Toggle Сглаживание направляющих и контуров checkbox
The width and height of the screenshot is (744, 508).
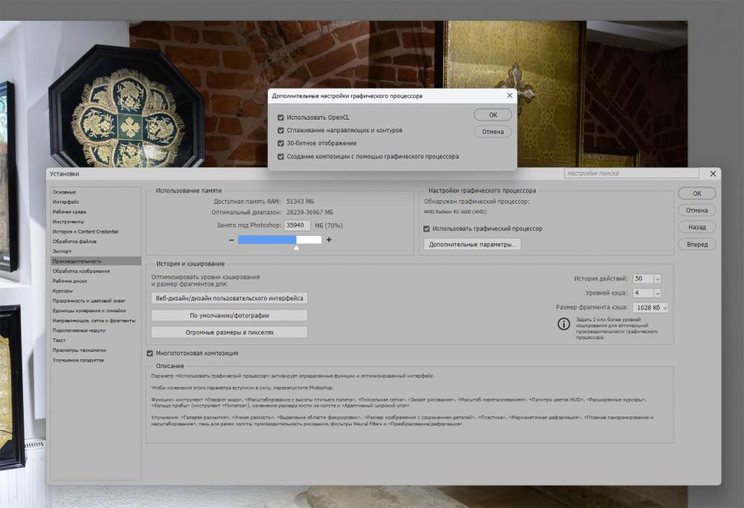[x=280, y=130]
